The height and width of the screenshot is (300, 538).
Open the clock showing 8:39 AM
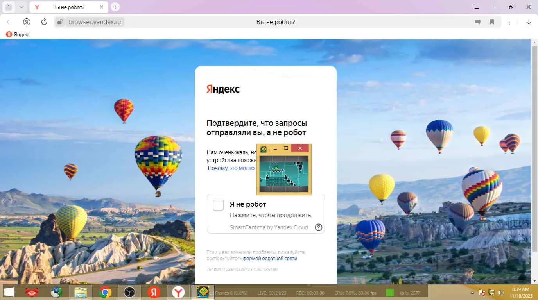[520, 292]
